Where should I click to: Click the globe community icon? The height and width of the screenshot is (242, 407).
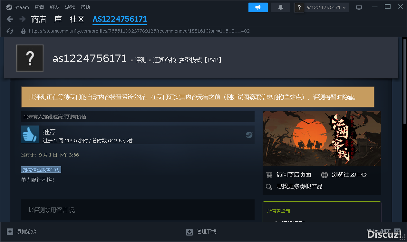pos(325,175)
